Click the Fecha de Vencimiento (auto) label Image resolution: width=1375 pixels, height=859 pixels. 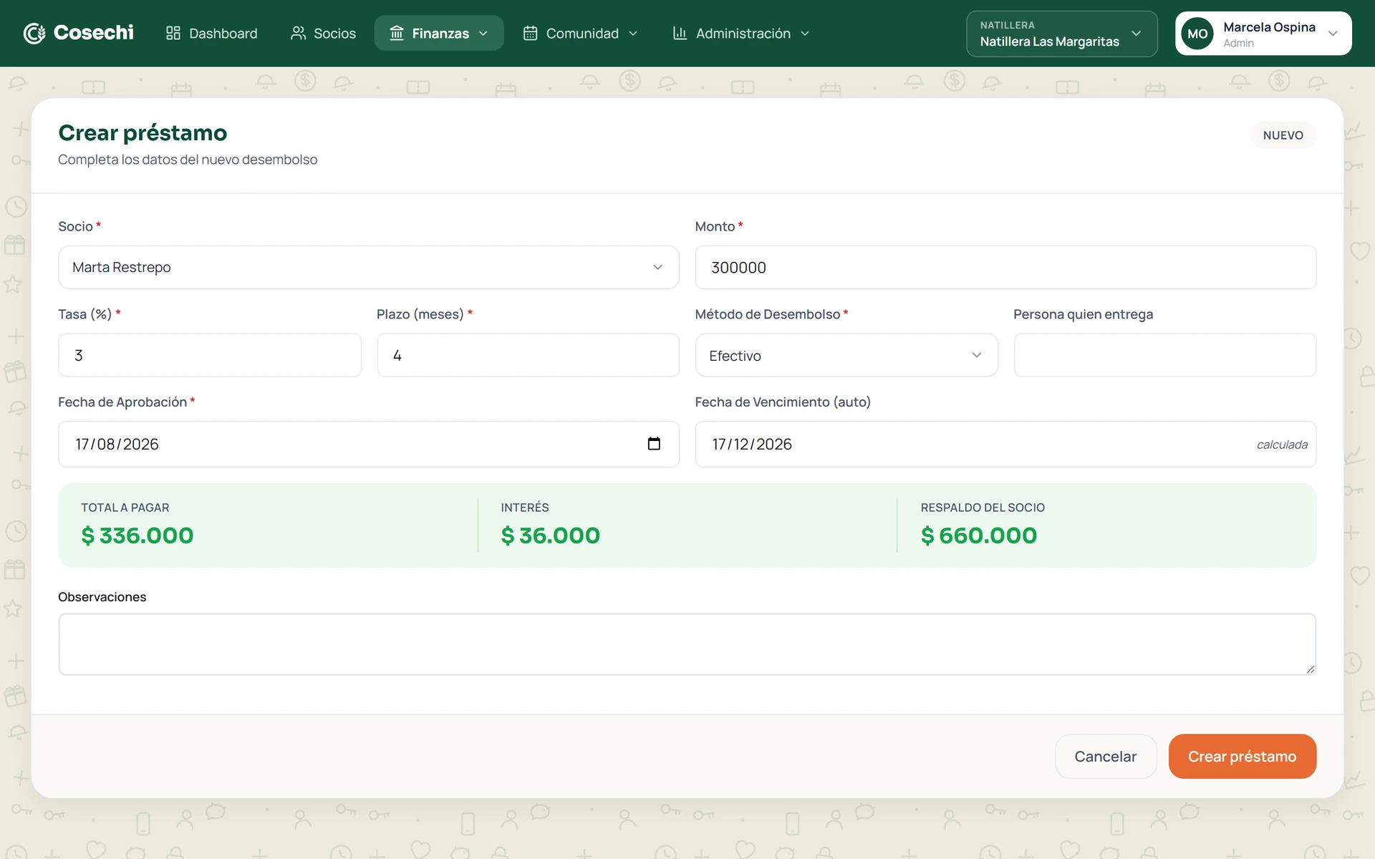pos(783,402)
